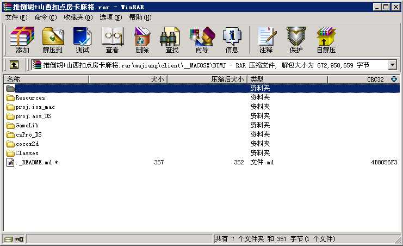Expand the address path dropdown arrow
The width and height of the screenshot is (403, 246).
[392, 65]
